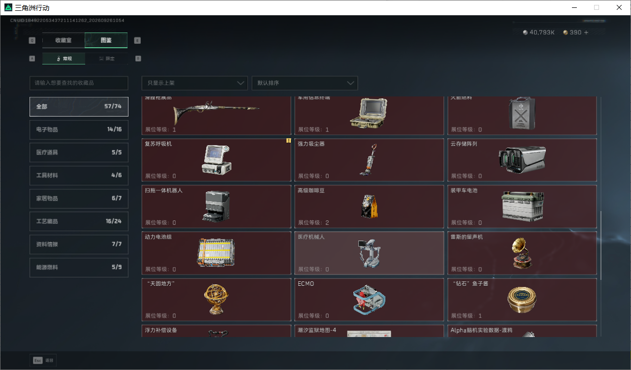This screenshot has height=370, width=631.
Task: Filter by 工艺藏品 category
Action: tap(79, 221)
